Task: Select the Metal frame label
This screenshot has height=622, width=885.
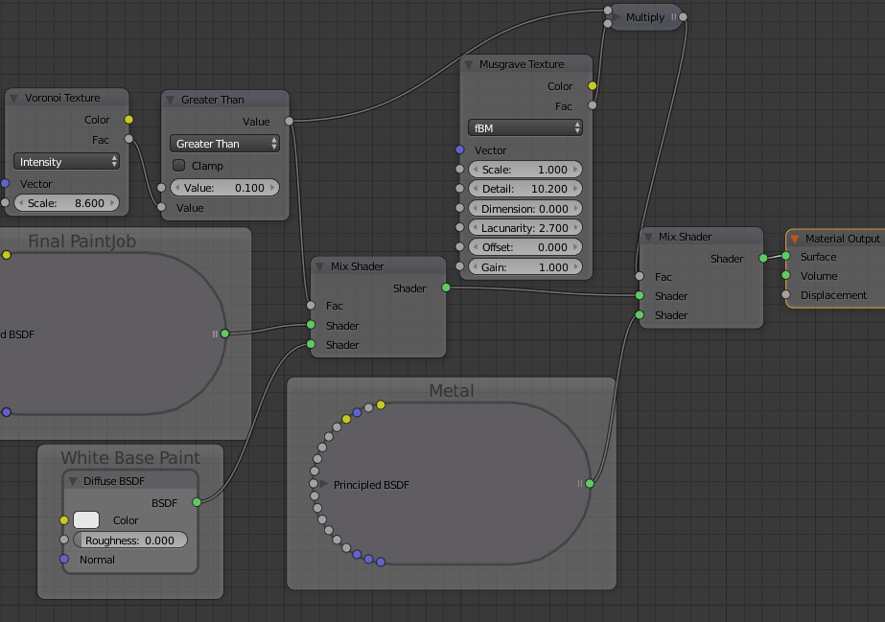Action: 452,390
